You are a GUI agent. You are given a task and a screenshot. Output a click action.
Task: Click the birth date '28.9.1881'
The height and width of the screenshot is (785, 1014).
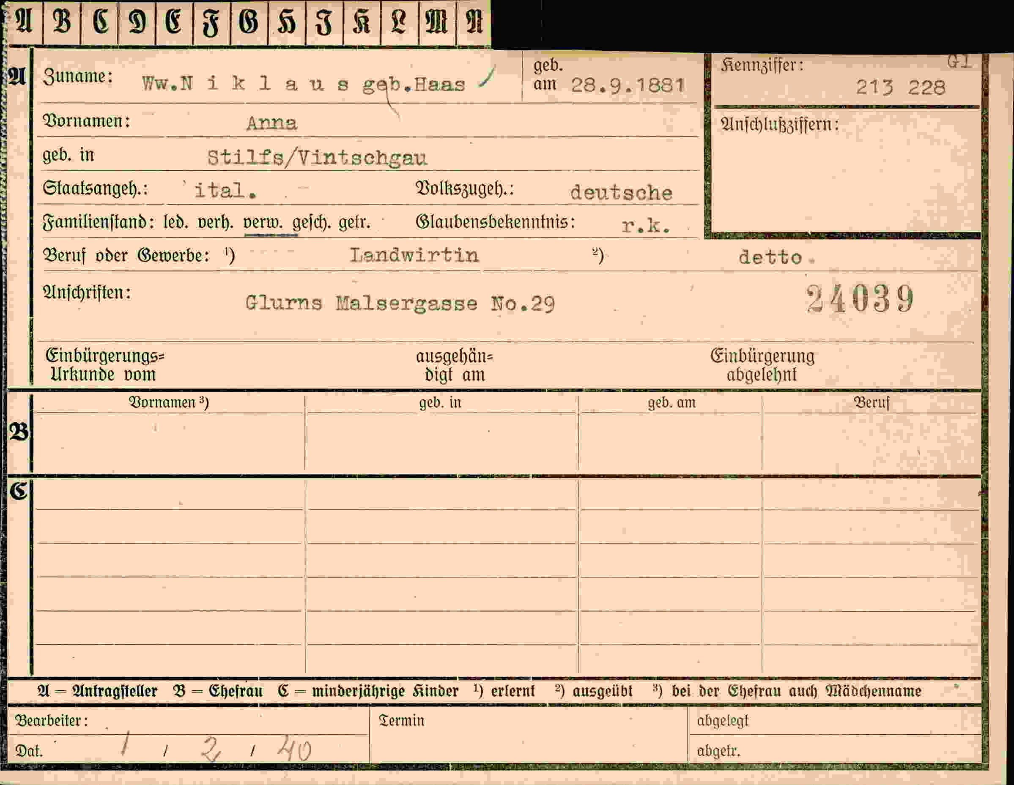point(628,85)
